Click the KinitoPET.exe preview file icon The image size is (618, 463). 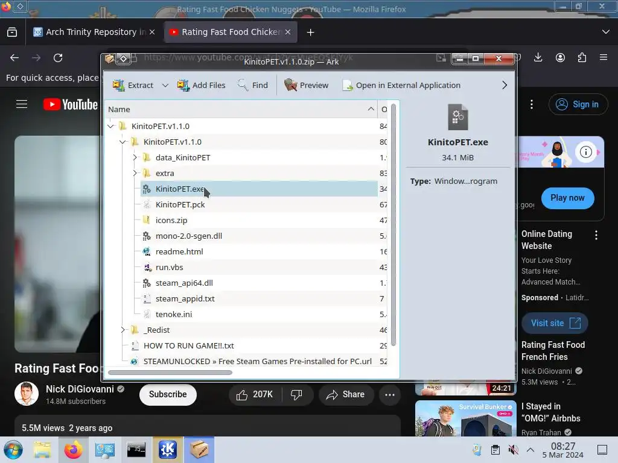[x=457, y=118]
